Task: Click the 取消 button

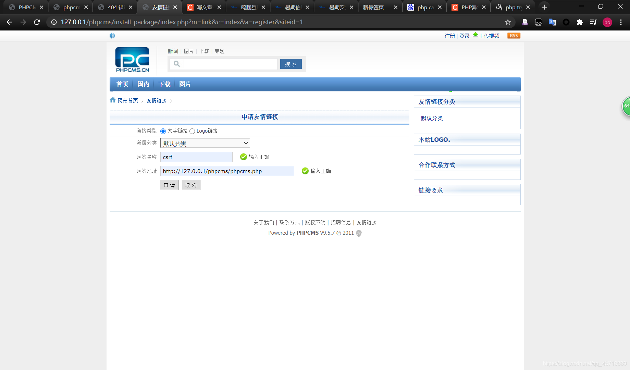Action: (x=191, y=185)
